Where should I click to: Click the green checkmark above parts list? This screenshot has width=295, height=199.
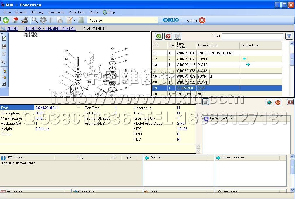(159, 36)
